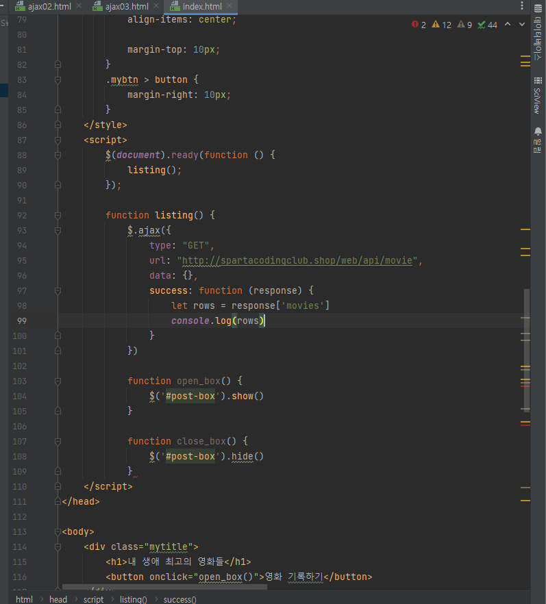
Task: Collapse the body tag fold at line 113
Action: pos(58,532)
